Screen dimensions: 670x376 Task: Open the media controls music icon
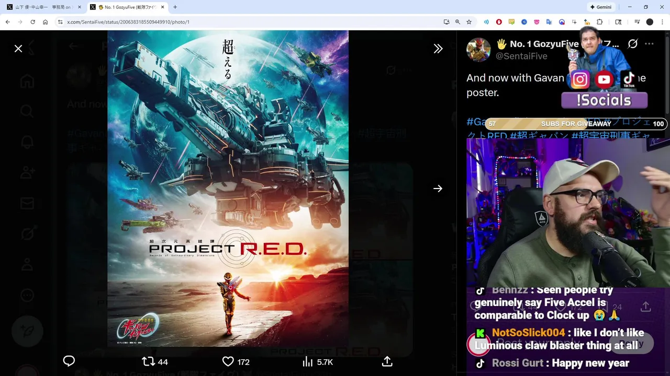click(637, 22)
